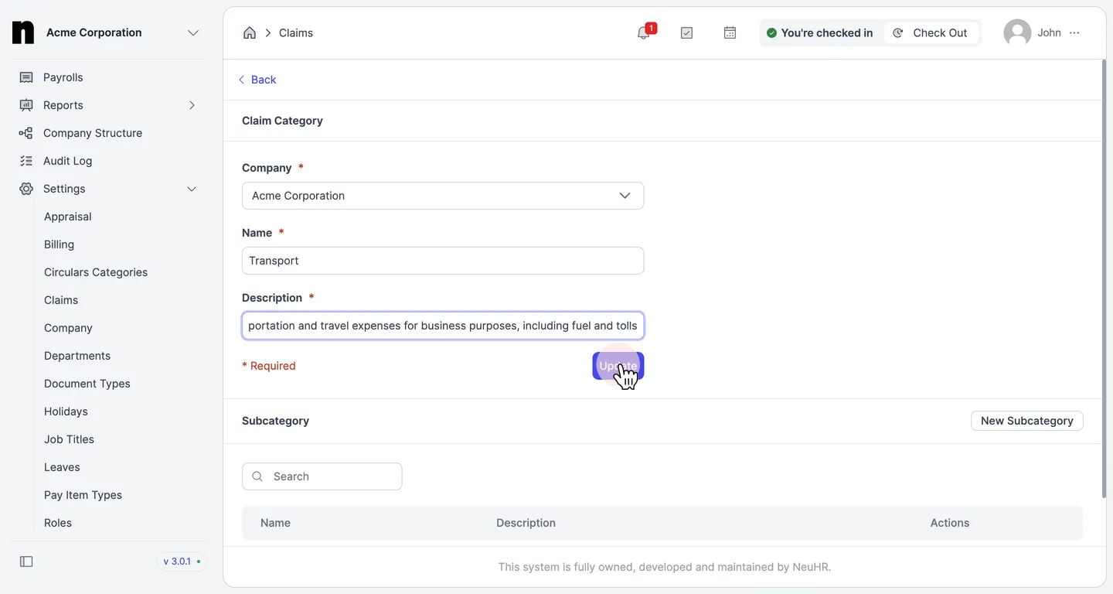The height and width of the screenshot is (594, 1113).
Task: Open Billing settings
Action: click(59, 244)
